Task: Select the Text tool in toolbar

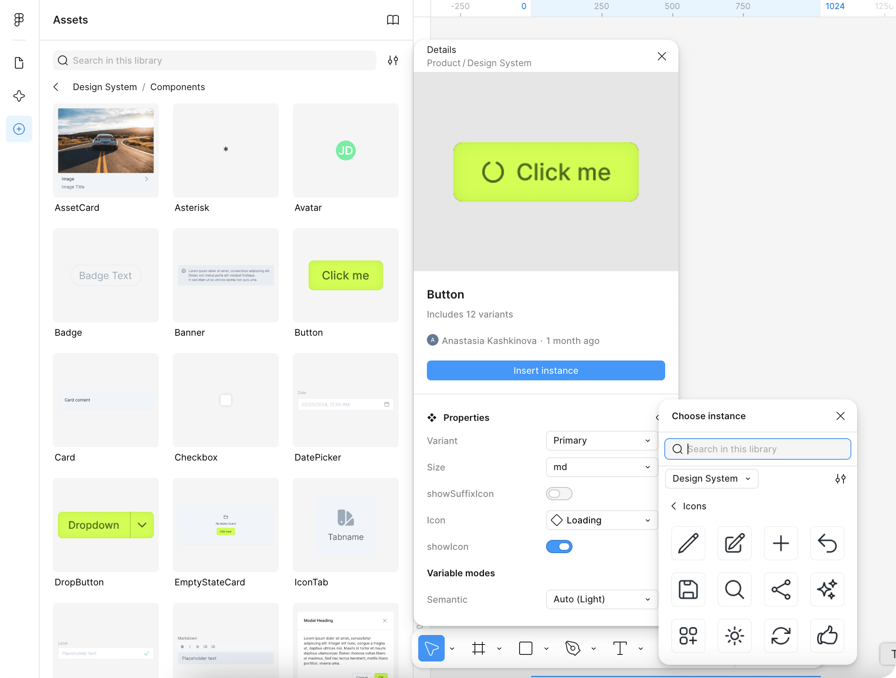Action: (x=620, y=648)
